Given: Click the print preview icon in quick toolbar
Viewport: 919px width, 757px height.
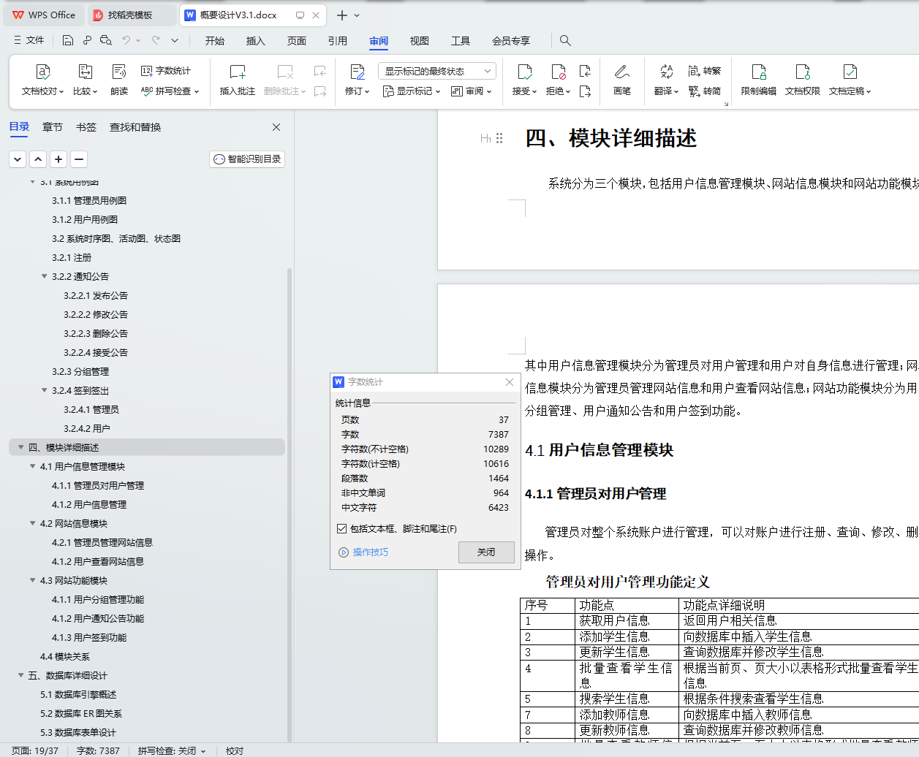Looking at the screenshot, I should coord(106,41).
